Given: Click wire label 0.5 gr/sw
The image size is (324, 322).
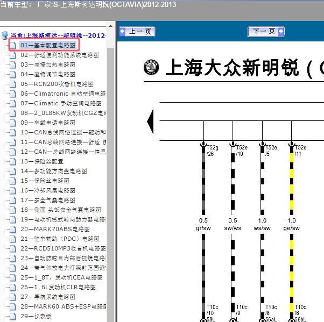Looking at the screenshot, I should pos(203,224).
